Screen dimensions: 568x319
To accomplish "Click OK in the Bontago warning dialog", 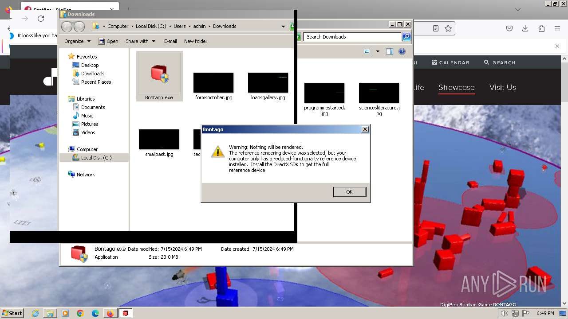I will [349, 192].
